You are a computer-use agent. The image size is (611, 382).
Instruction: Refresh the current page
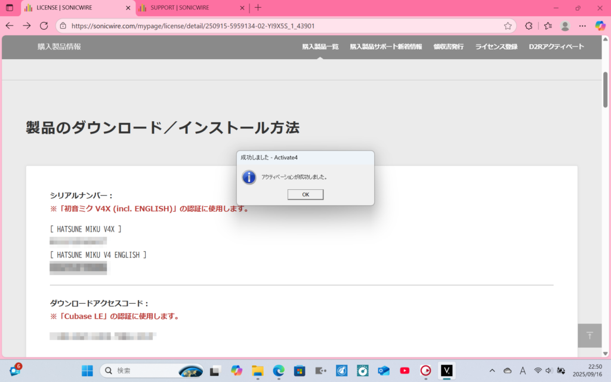coord(44,26)
